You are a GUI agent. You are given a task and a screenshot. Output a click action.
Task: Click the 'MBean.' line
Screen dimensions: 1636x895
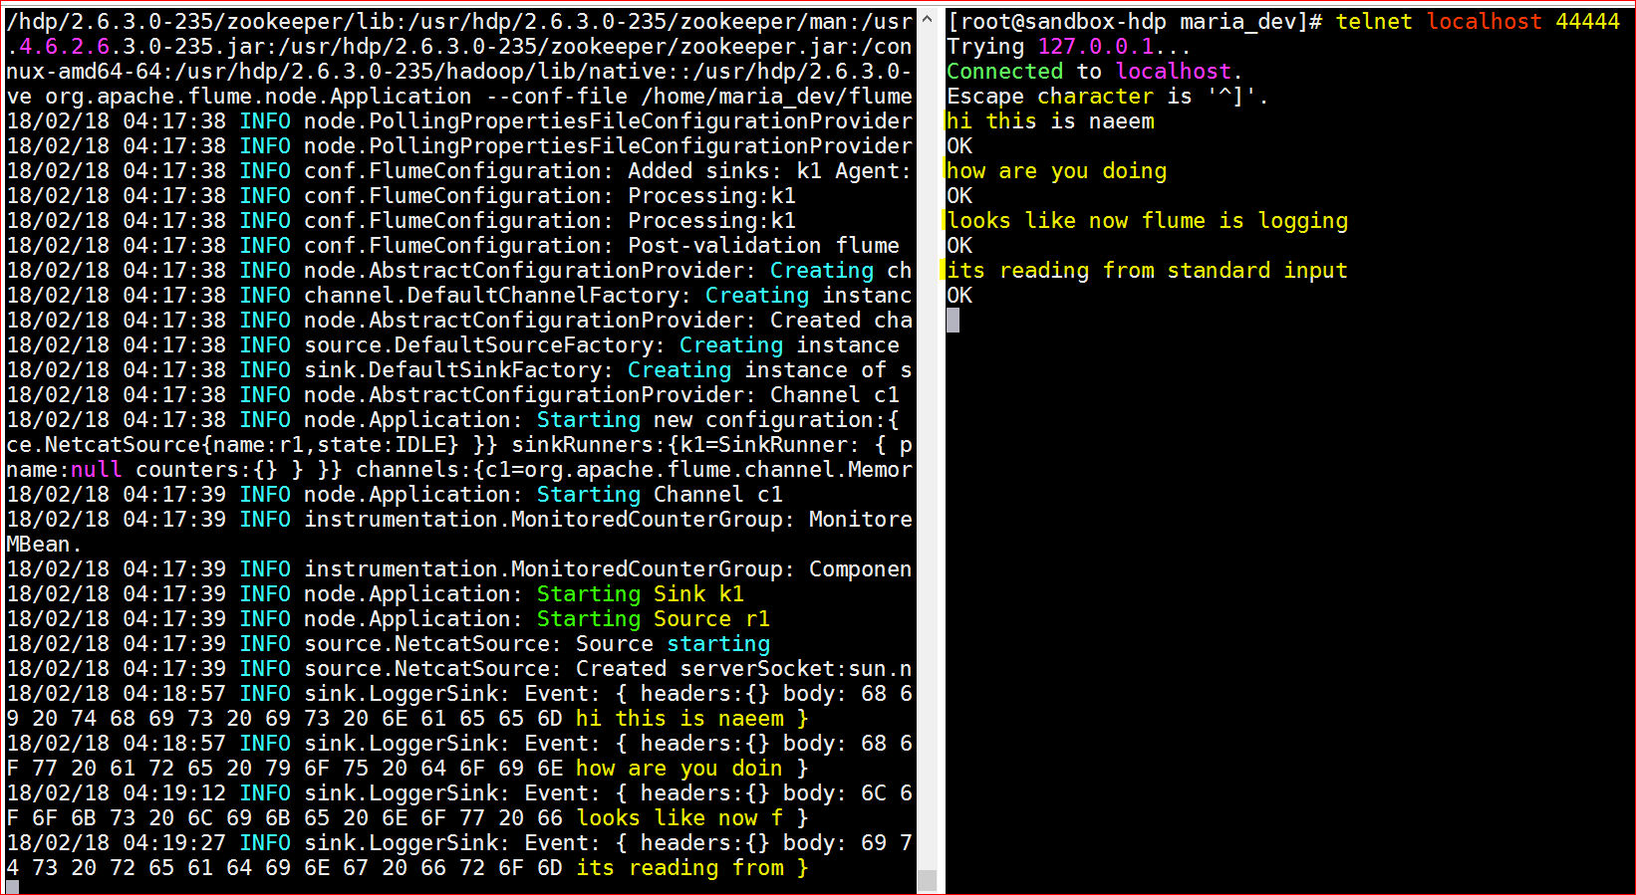[44, 544]
